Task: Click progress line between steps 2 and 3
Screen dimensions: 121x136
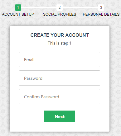Action: click(x=80, y=8)
